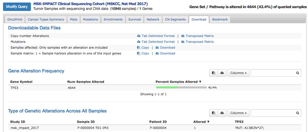Download Mutations in Tab Delimited Format
Image resolution: width=308 pixels, height=132 pixels.
point(156,42)
